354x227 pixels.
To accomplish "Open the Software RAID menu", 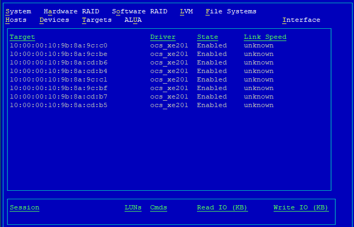I will click(x=139, y=11).
